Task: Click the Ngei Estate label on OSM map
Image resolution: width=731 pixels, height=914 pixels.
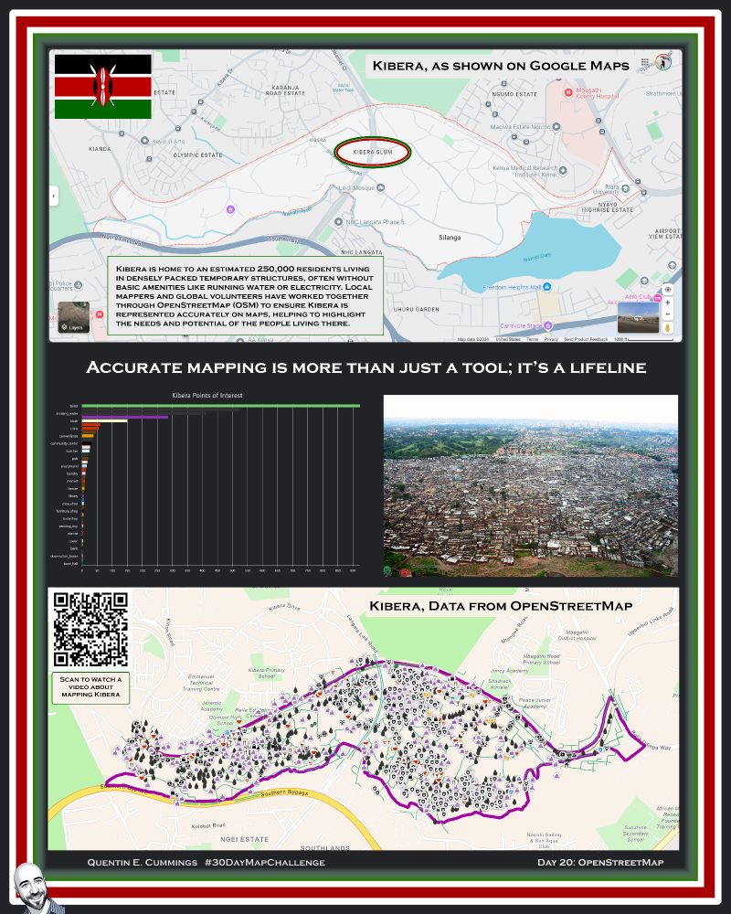Action: coord(244,839)
